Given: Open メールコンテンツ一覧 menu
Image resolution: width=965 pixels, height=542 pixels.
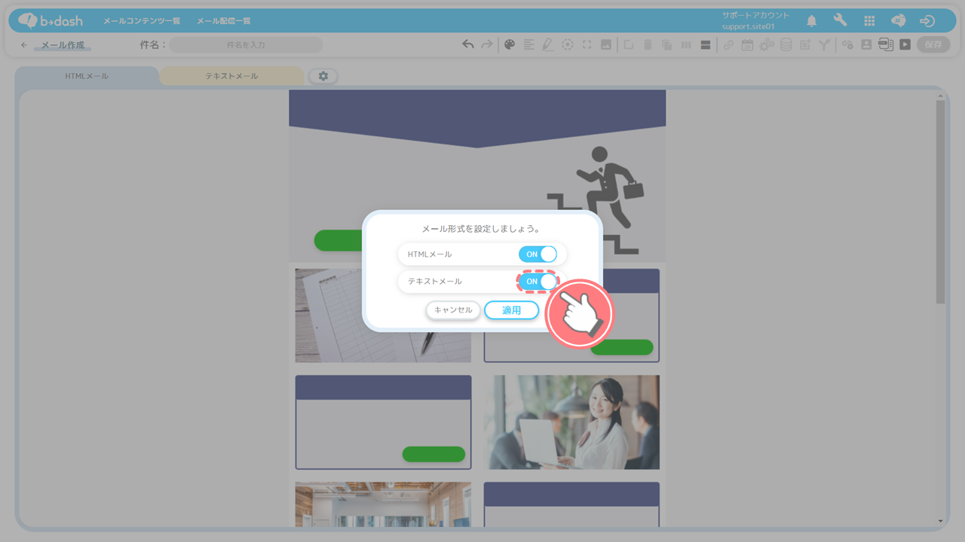Looking at the screenshot, I should (x=142, y=21).
